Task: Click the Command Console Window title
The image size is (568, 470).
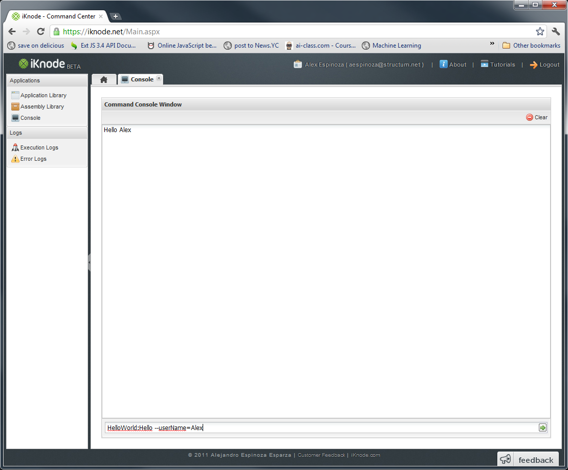Action: click(143, 104)
